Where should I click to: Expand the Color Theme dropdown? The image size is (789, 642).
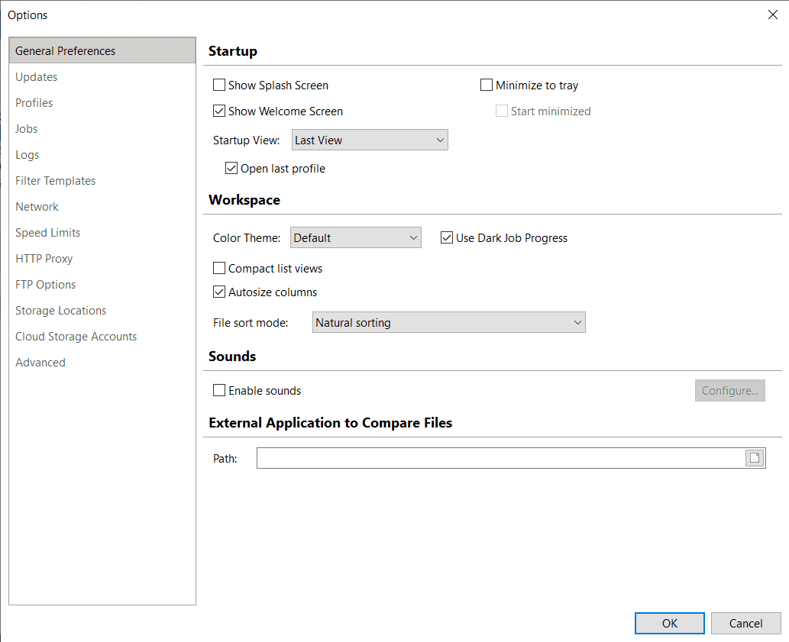tap(356, 238)
